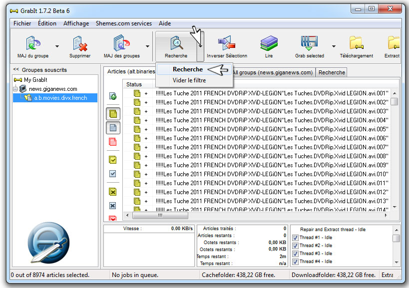Click the MAJ des groupes toolbar icon
Screen dimensions: 409x288
[x=121, y=43]
